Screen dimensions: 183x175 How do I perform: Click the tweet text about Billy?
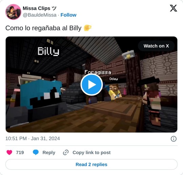coord(43,28)
